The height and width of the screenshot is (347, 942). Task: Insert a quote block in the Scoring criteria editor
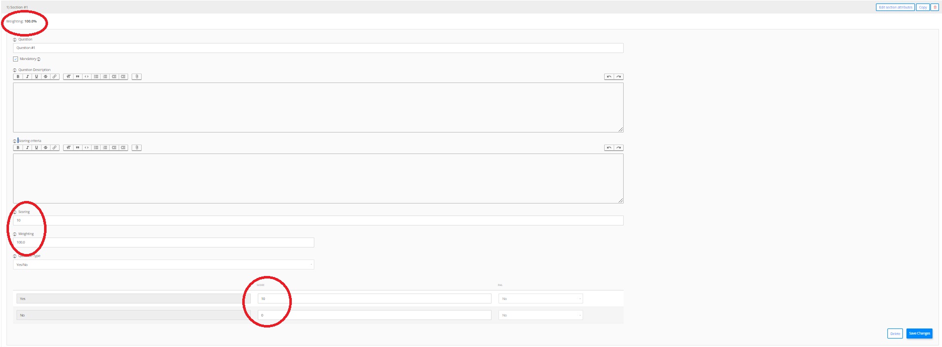tap(78, 147)
